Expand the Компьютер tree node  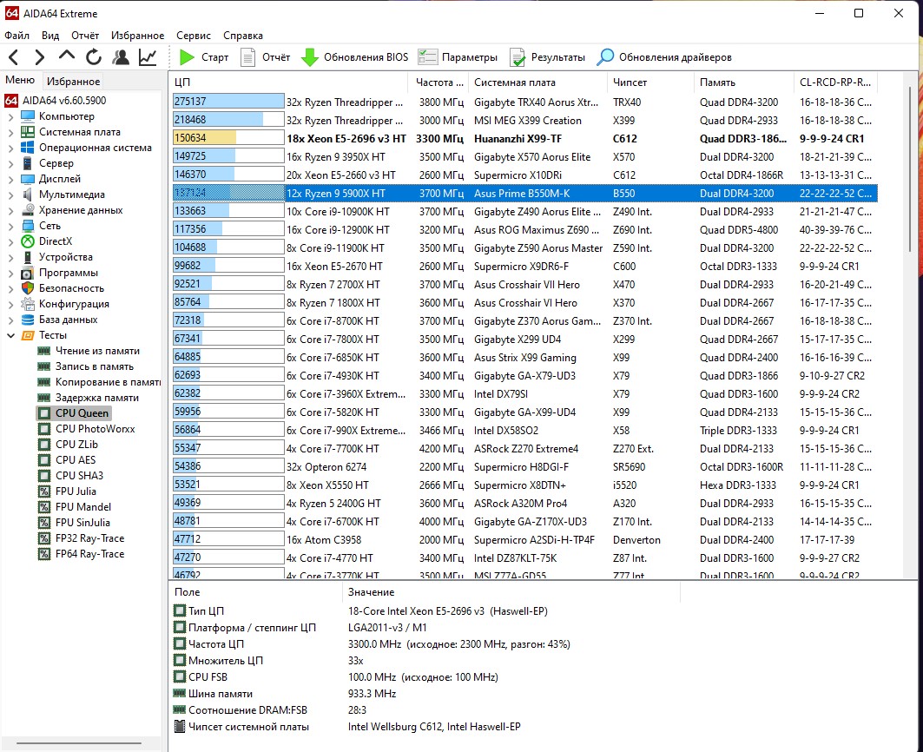click(x=10, y=116)
